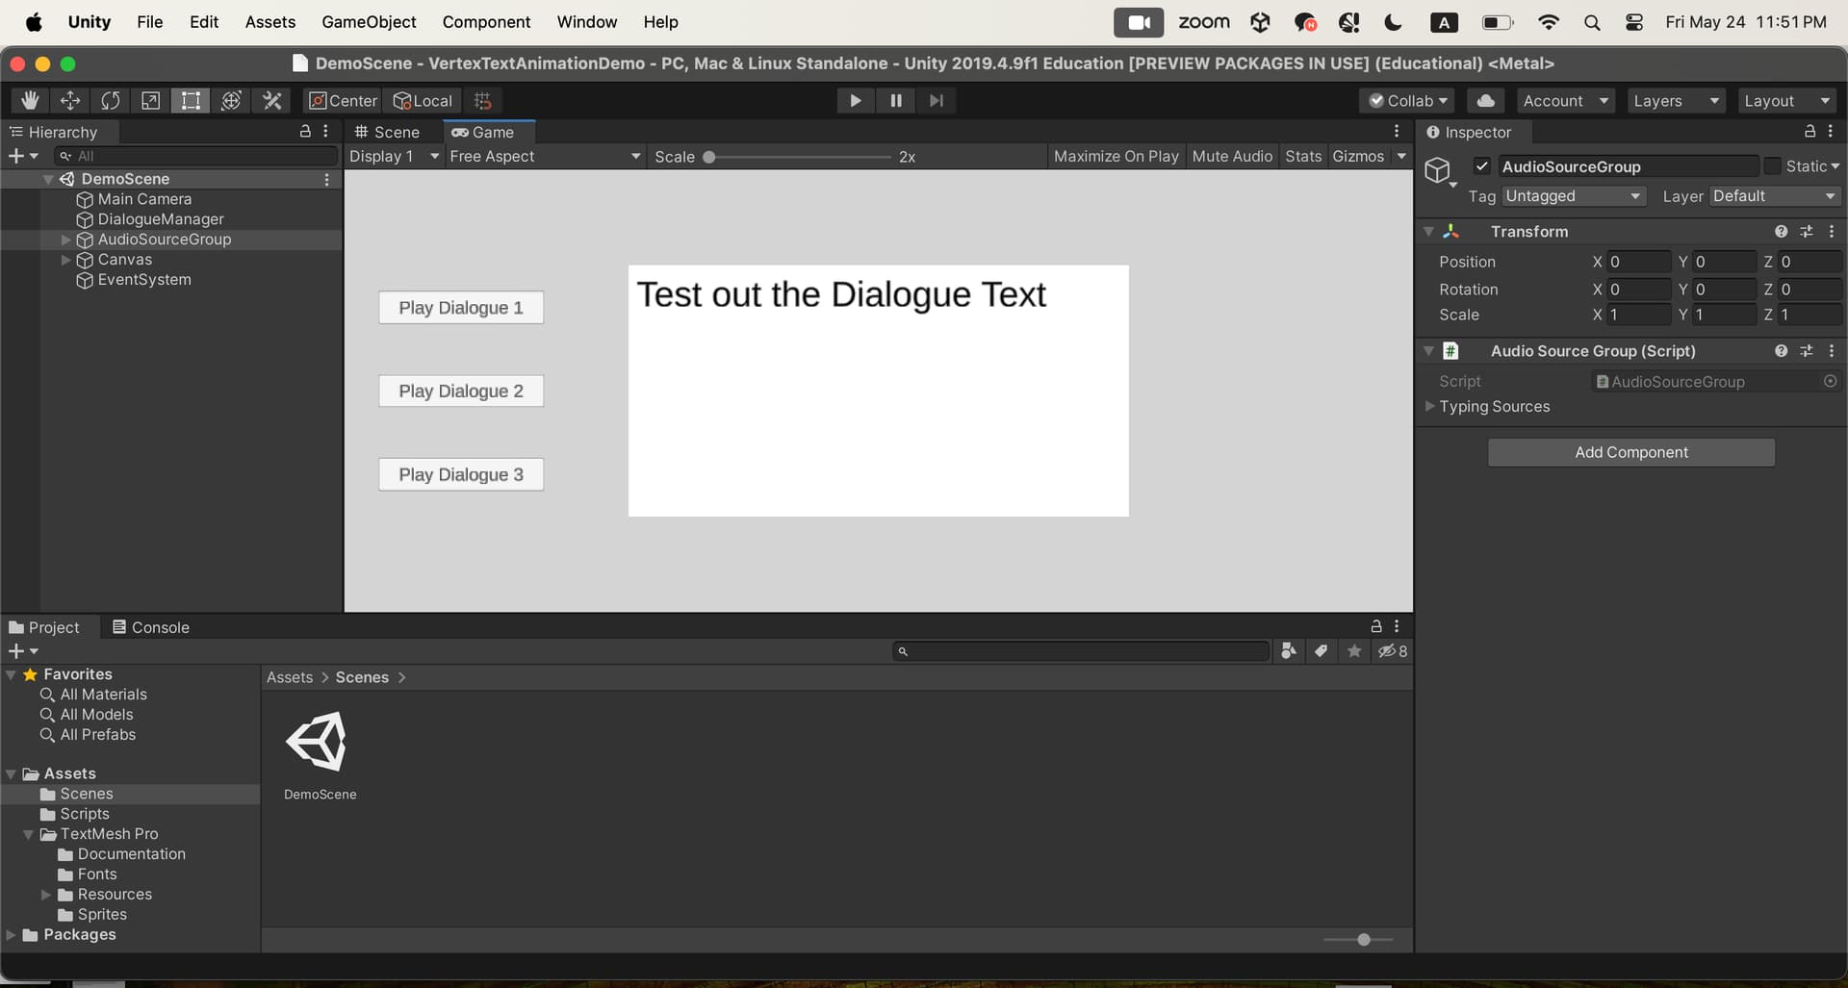Open the Layers dropdown
This screenshot has width=1848, height=988.
coord(1675,100)
